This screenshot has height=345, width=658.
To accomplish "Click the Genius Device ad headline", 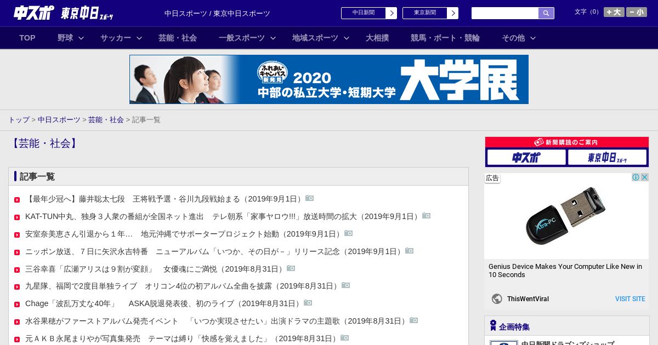I will click(565, 271).
